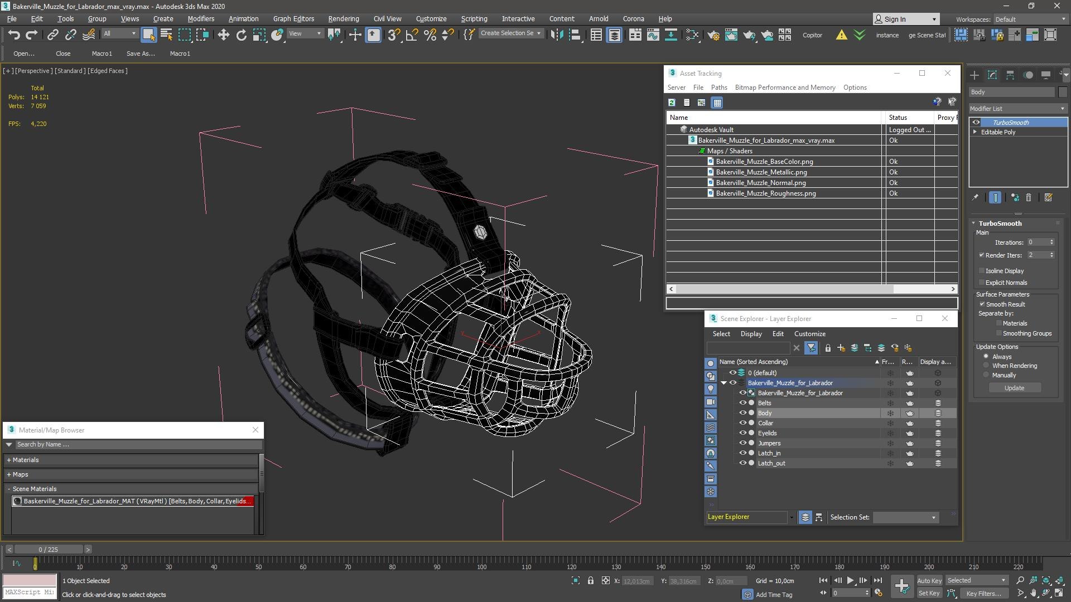Screen dimensions: 1071x602
Task: Click the Auto Key button
Action: (929, 580)
